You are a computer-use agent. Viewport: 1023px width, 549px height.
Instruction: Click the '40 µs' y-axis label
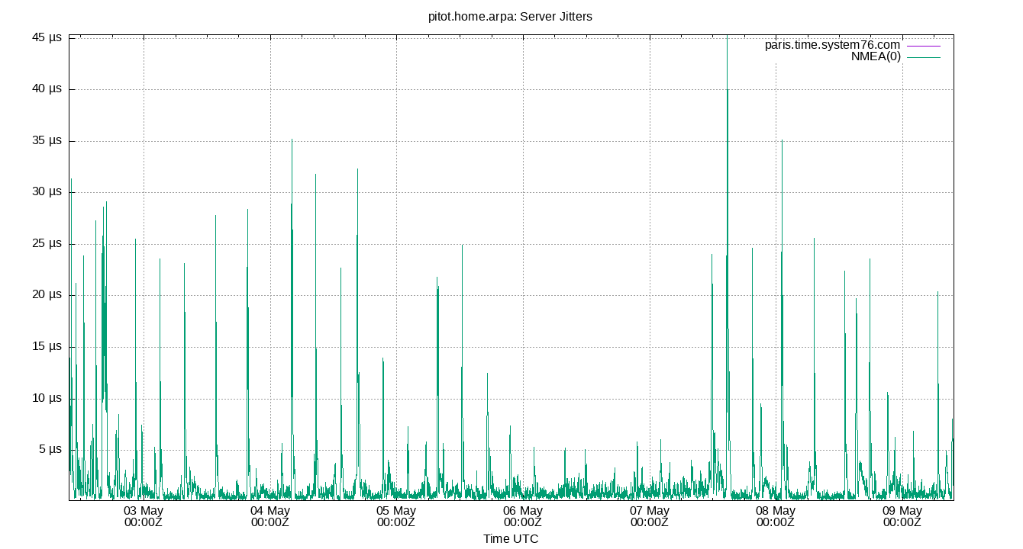coord(47,89)
